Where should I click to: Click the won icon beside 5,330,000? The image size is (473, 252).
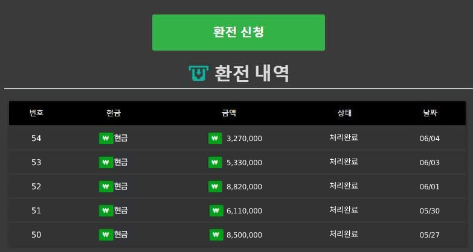[x=215, y=162]
